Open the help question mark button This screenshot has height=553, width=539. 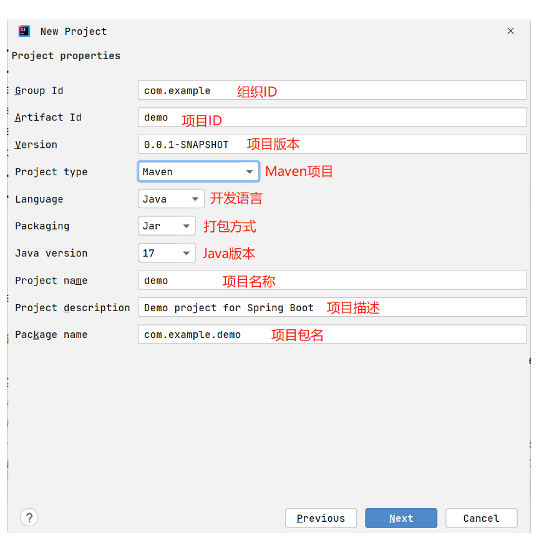(x=29, y=517)
